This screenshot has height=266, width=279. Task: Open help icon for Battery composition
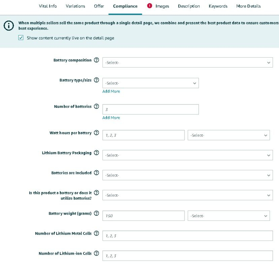[97, 60]
